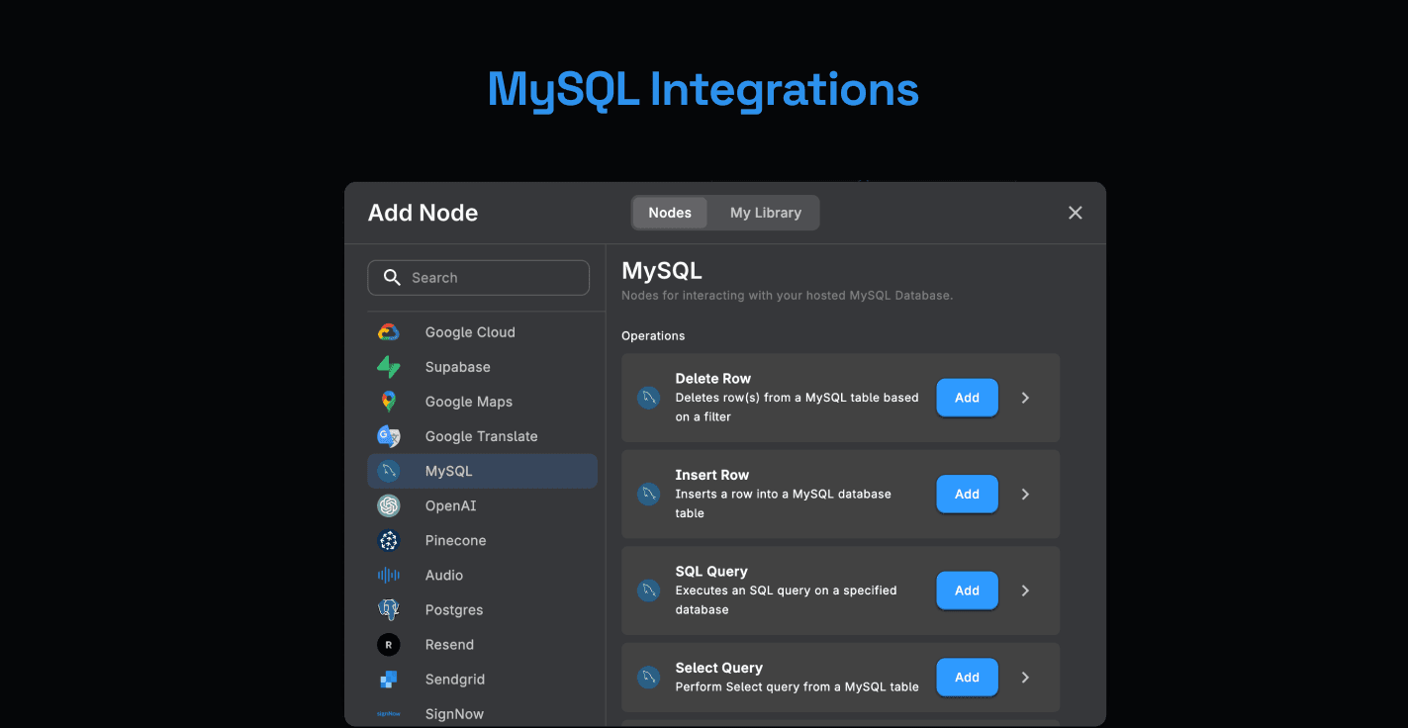Click Add for SQL Query
1408x728 pixels.
point(967,591)
